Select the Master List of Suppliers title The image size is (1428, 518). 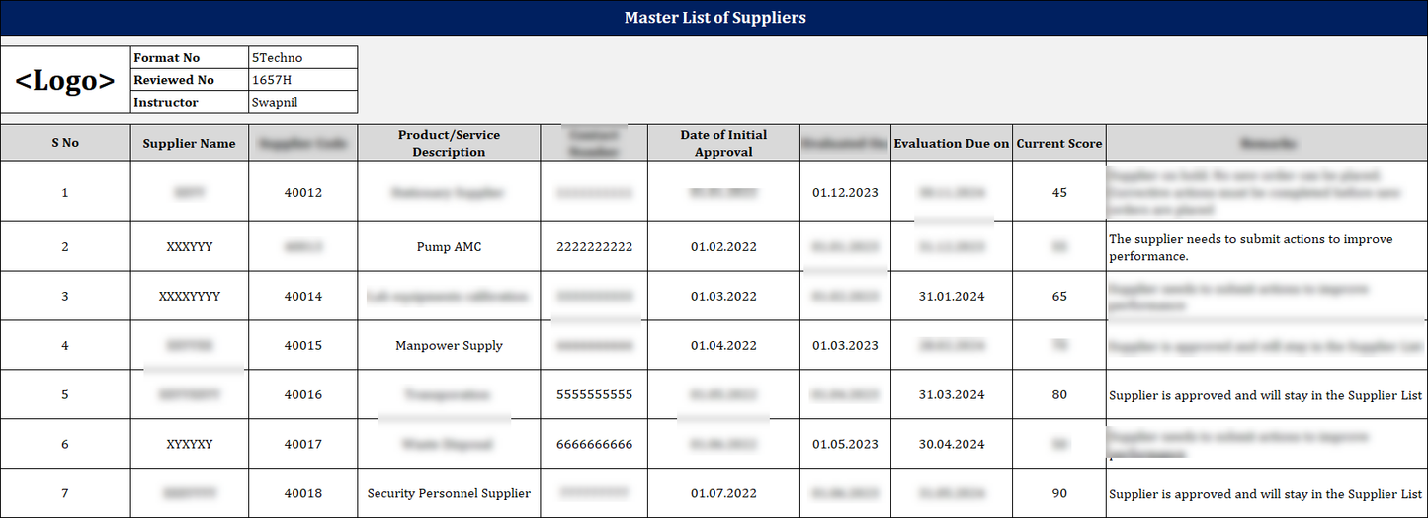(x=714, y=18)
